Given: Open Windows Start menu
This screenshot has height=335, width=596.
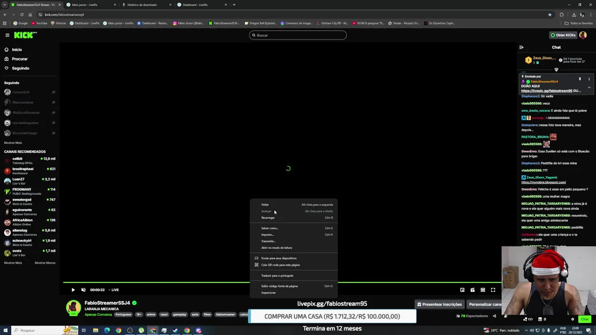Looking at the screenshot, I should click(5, 330).
